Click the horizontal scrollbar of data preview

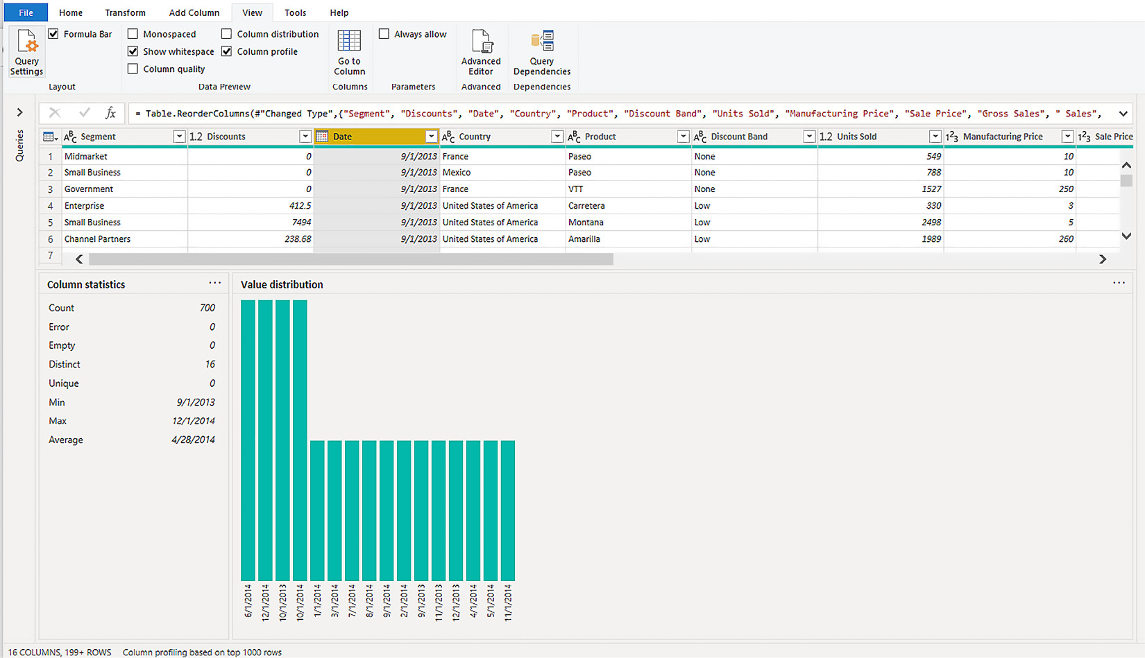(x=350, y=259)
